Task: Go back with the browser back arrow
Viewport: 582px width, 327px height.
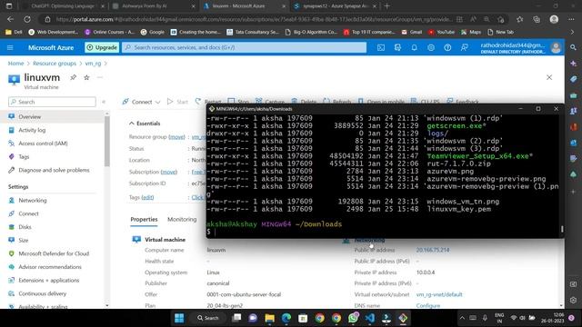Action: click(x=10, y=19)
